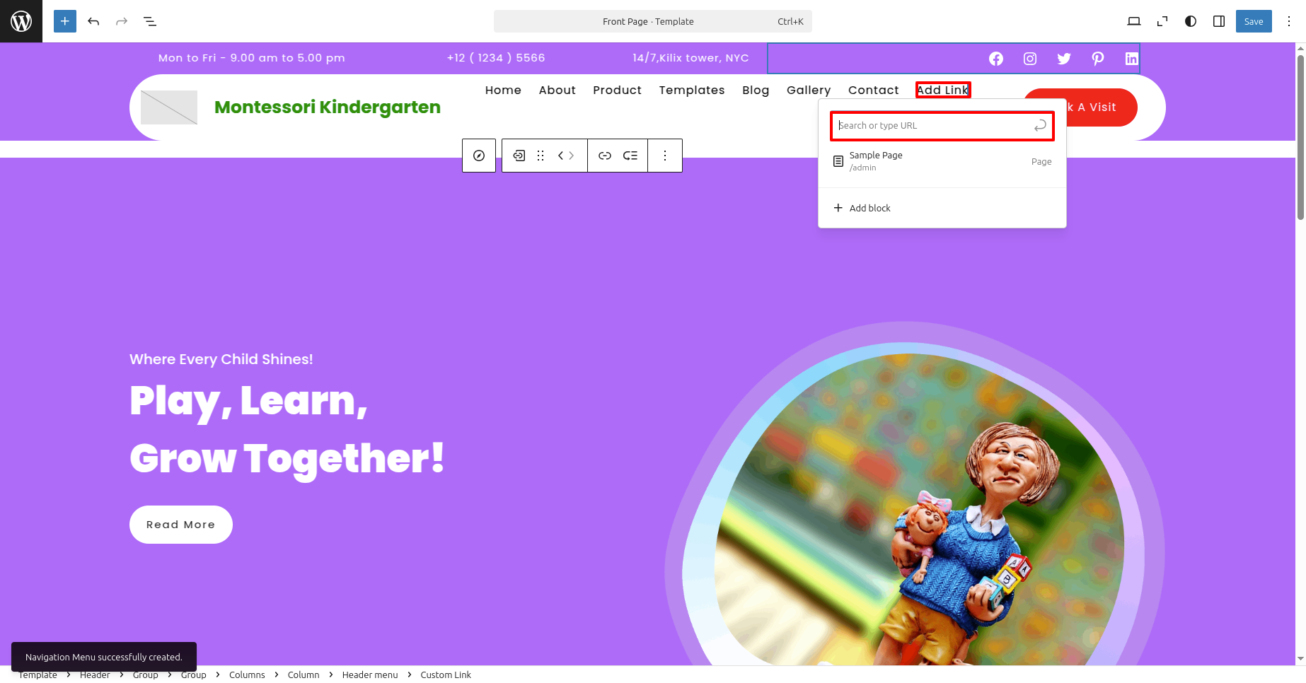
Task: Click the vertical scrollbar thumb
Action: [x=1300, y=138]
